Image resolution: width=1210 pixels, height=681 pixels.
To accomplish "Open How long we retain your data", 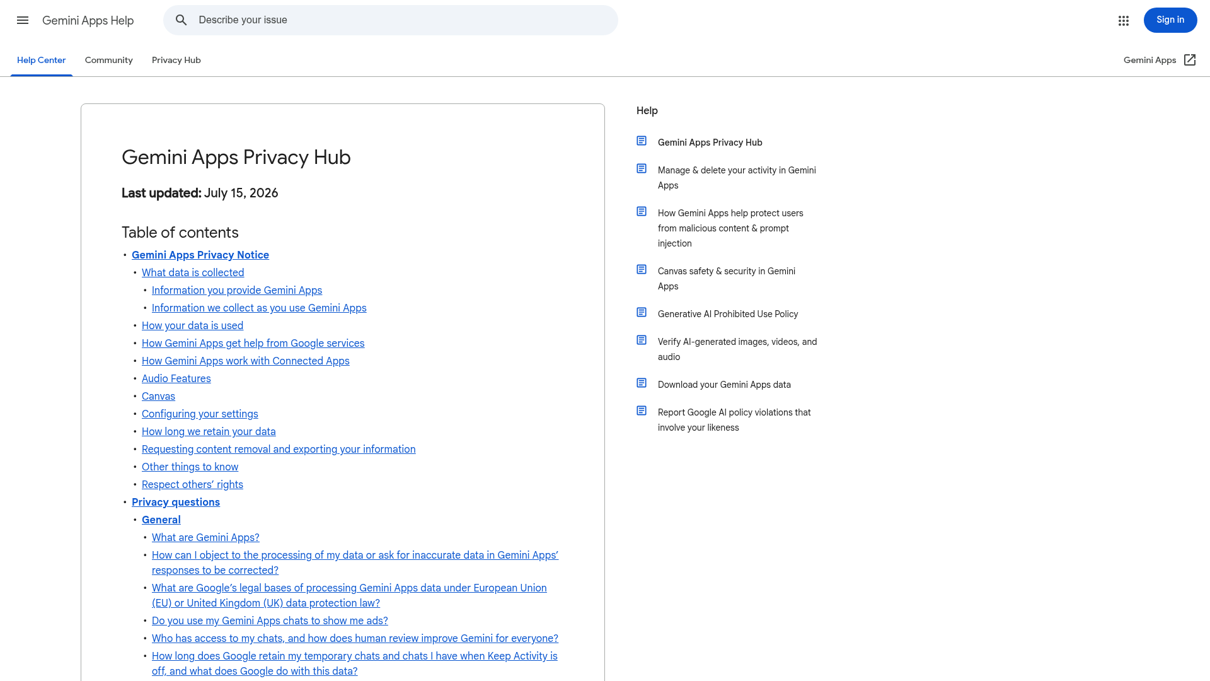I will (209, 431).
